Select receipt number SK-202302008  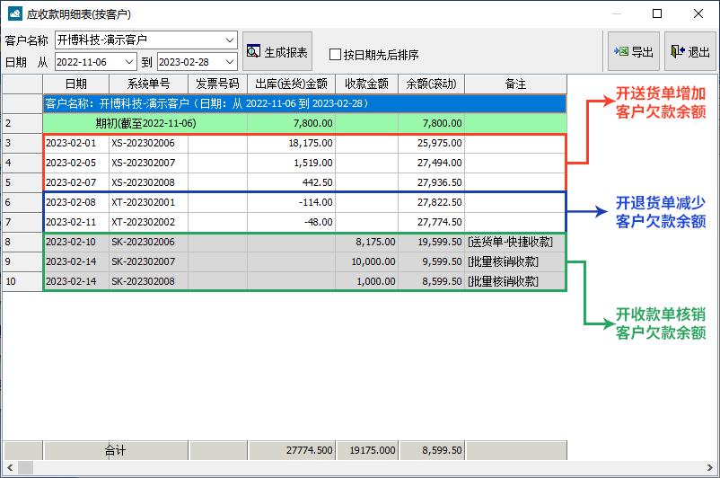coord(148,281)
